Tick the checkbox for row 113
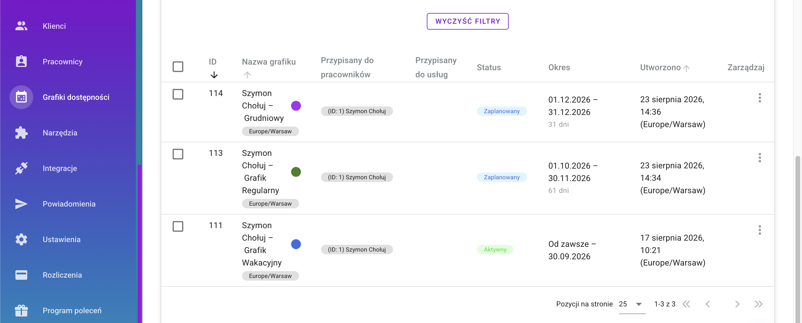802x323 pixels. click(x=178, y=154)
